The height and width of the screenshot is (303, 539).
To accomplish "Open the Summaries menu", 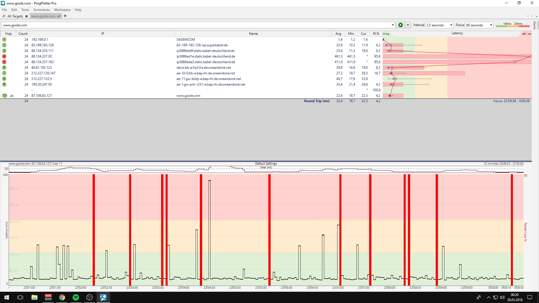I will (x=42, y=10).
